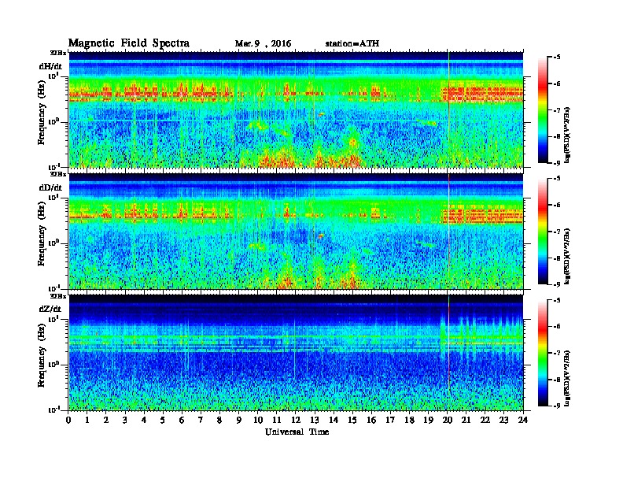Click the 'Magnetic Field Spectra' title
Image resolution: width=623 pixels, height=482 pixels.
click(x=129, y=43)
